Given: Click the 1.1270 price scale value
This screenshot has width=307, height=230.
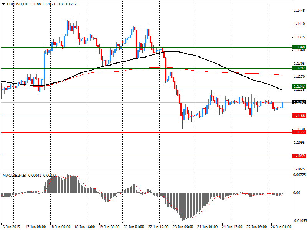Looking at the screenshot, I should coord(299,77).
